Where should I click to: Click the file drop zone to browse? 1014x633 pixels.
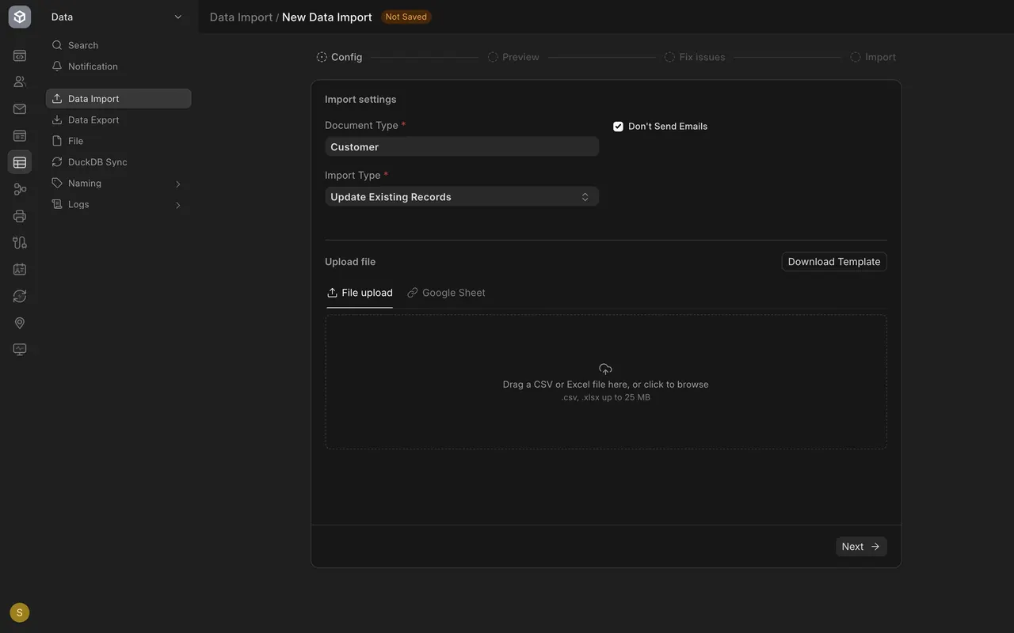point(606,382)
